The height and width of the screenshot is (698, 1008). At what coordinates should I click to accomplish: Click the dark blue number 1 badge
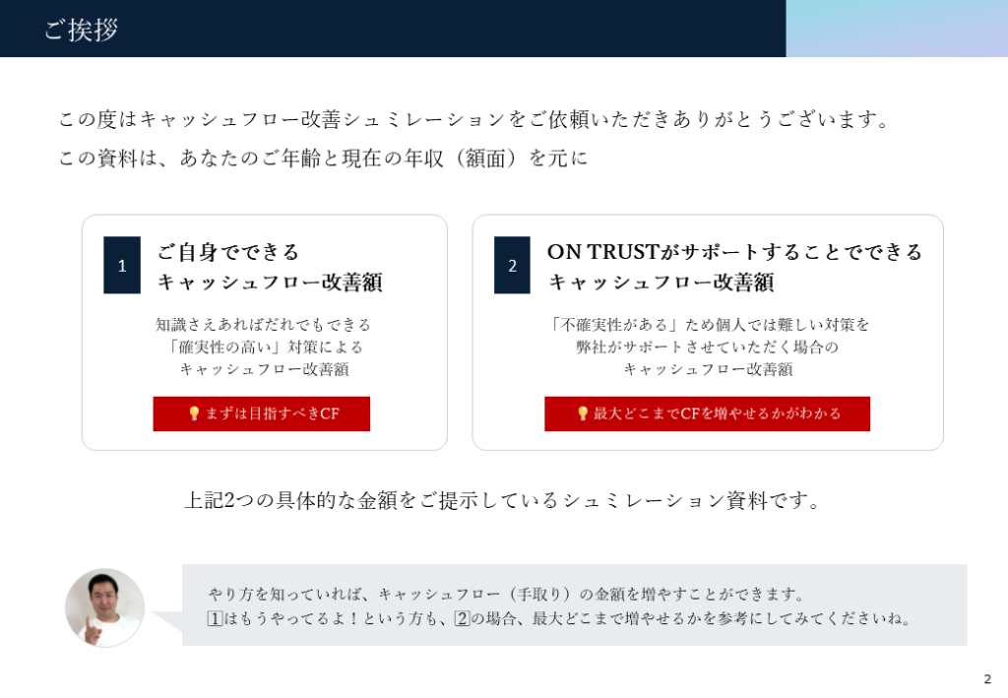[122, 266]
